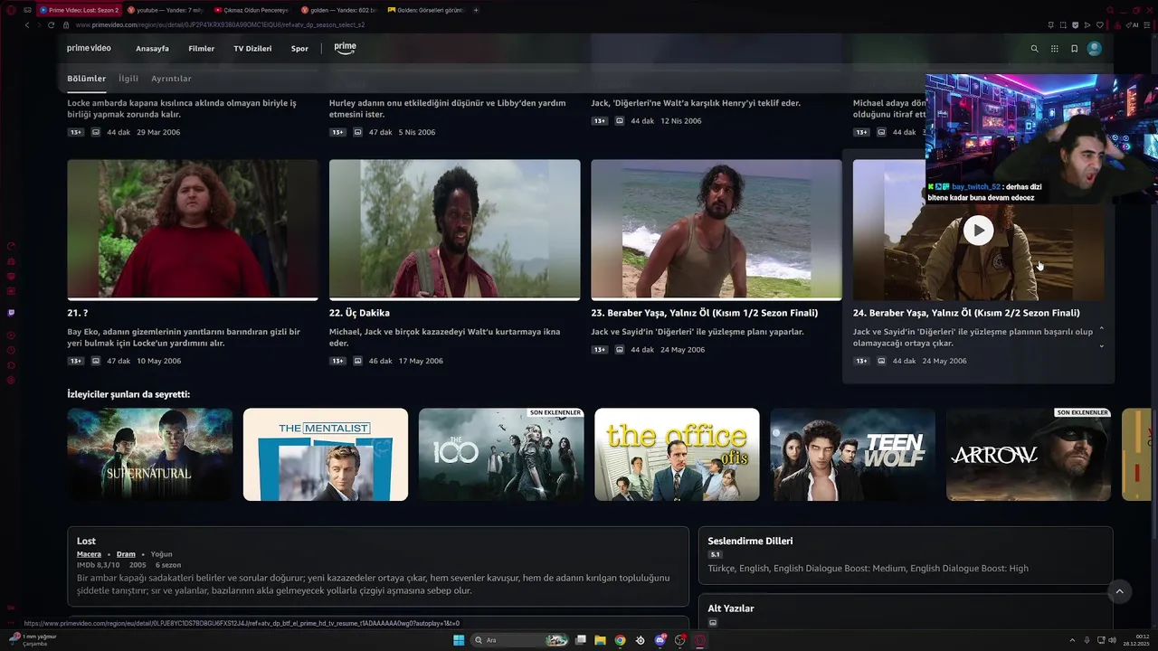
Task: Click the browser address bar URL
Action: point(221,25)
